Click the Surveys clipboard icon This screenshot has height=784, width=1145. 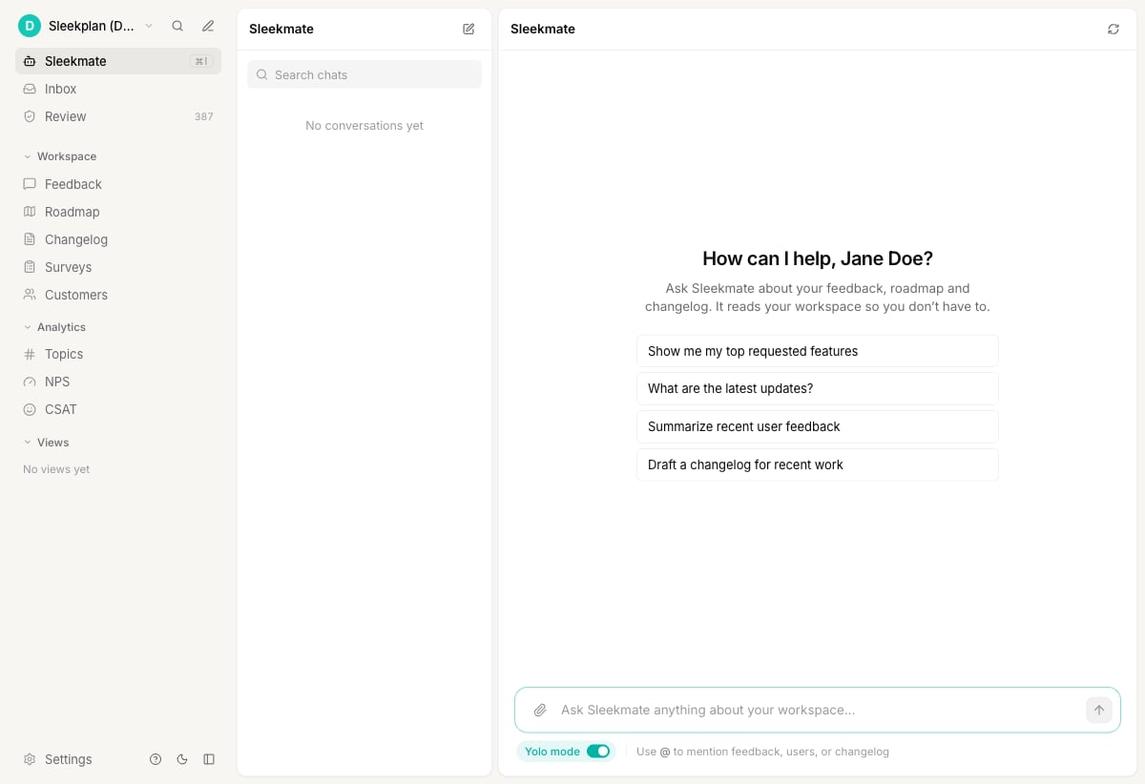(x=30, y=267)
